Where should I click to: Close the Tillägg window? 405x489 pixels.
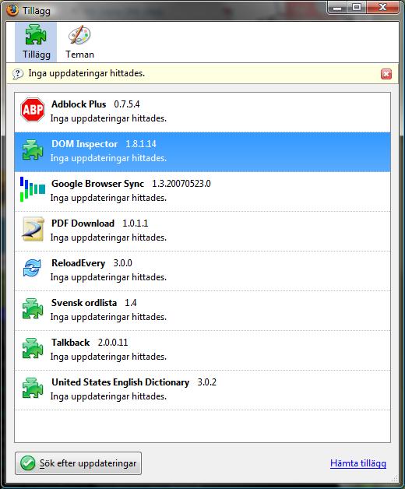(x=383, y=8)
